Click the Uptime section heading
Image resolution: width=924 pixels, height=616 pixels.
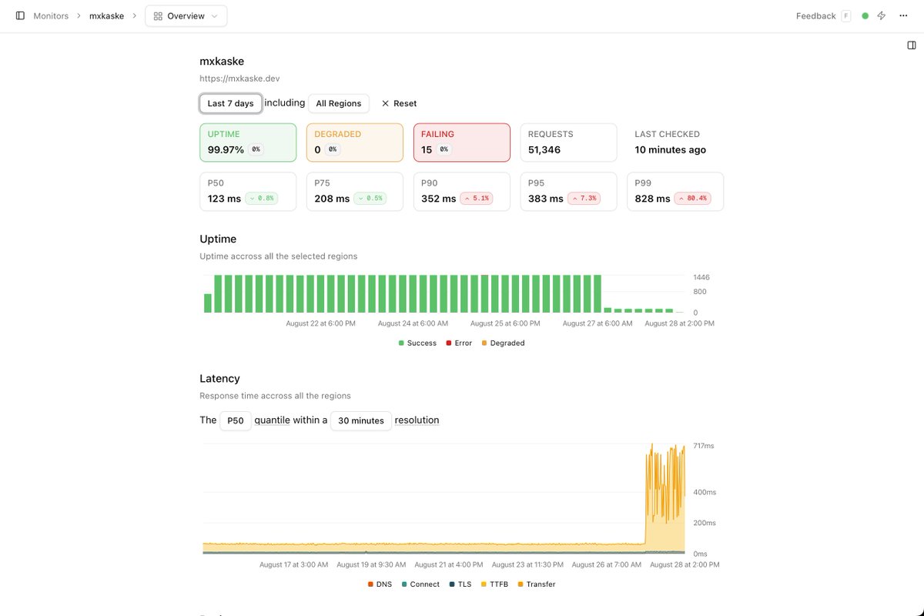(218, 239)
